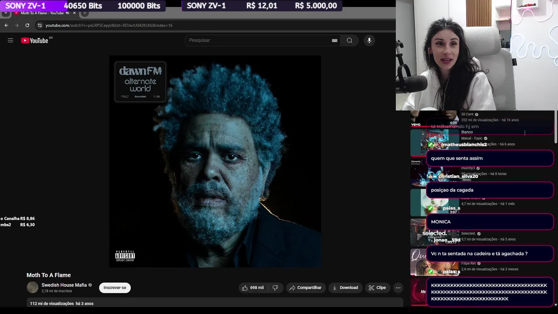
Task: Click the Moth To A Flame video title
Action: (48, 275)
